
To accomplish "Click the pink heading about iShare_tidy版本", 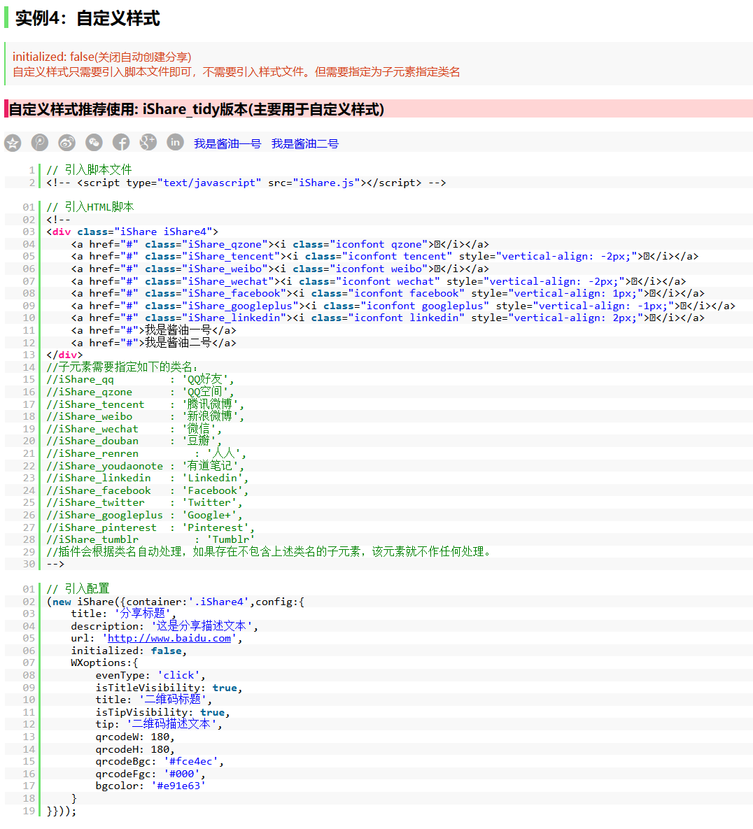I will [197, 109].
